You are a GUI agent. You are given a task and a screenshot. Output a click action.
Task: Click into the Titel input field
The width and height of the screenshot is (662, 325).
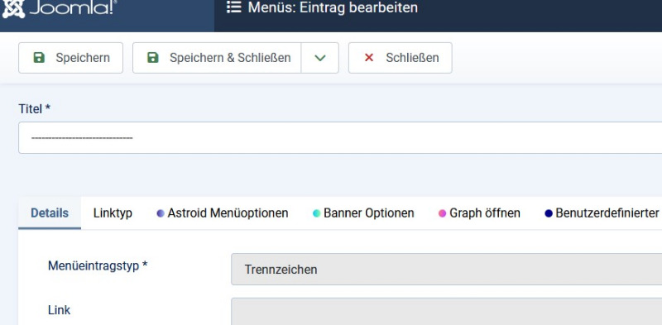coord(340,137)
